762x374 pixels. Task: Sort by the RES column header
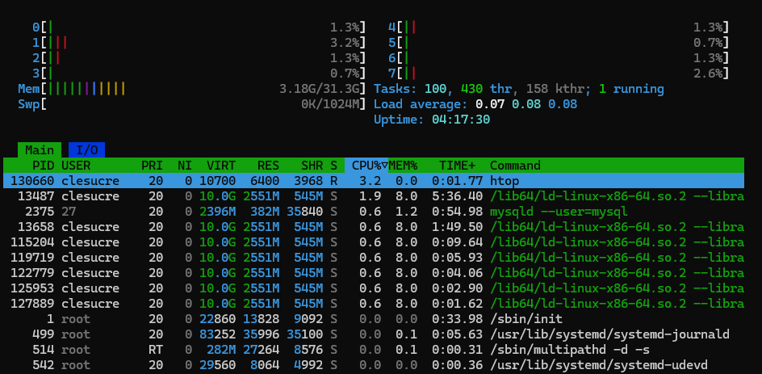[x=268, y=166]
